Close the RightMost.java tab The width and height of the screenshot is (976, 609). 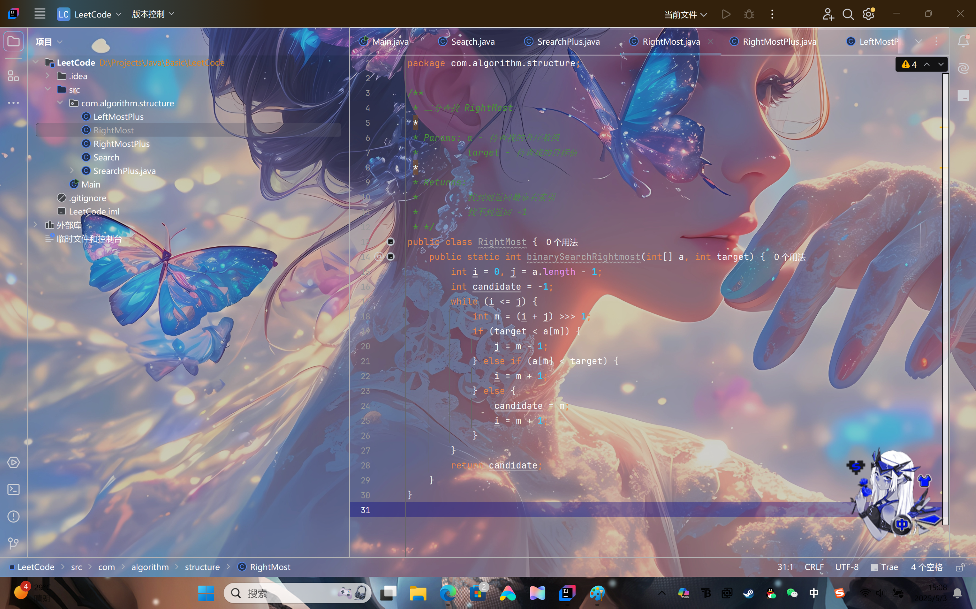[710, 41]
